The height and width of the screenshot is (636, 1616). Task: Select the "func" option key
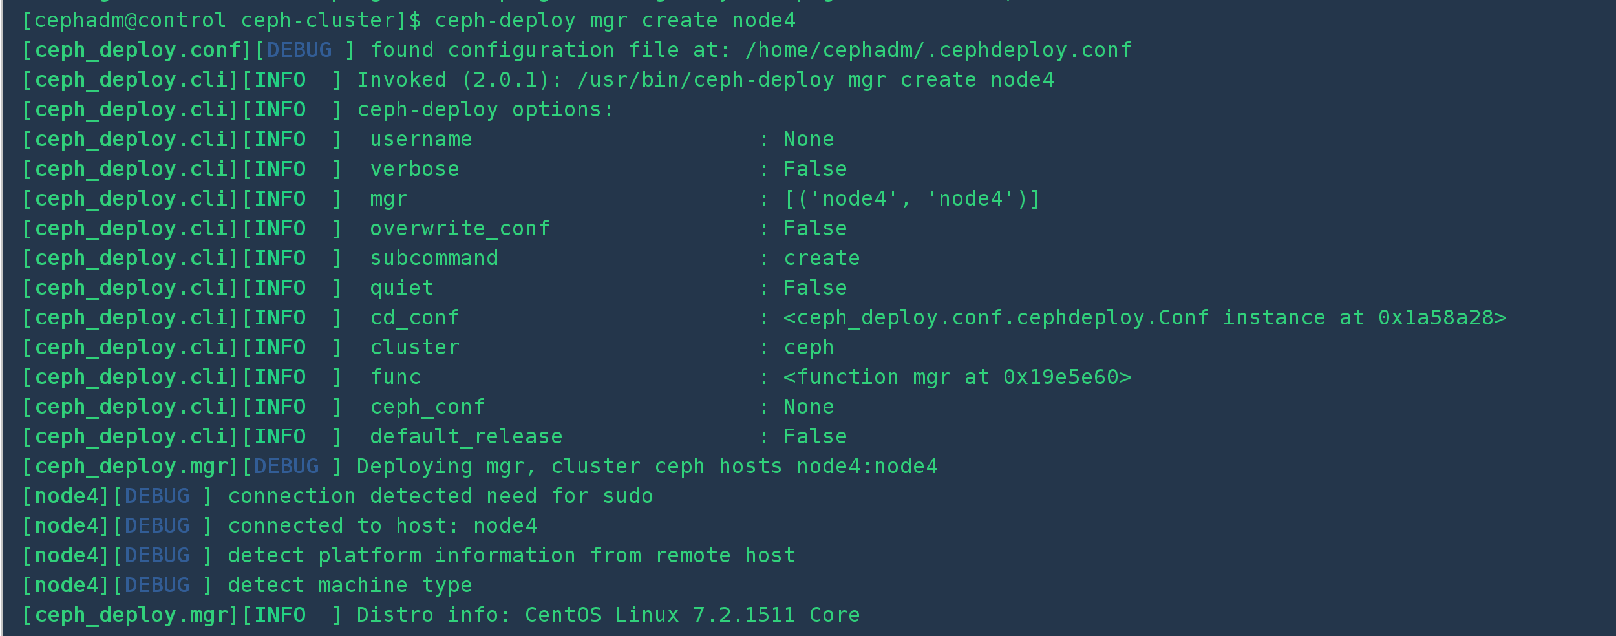tap(396, 377)
